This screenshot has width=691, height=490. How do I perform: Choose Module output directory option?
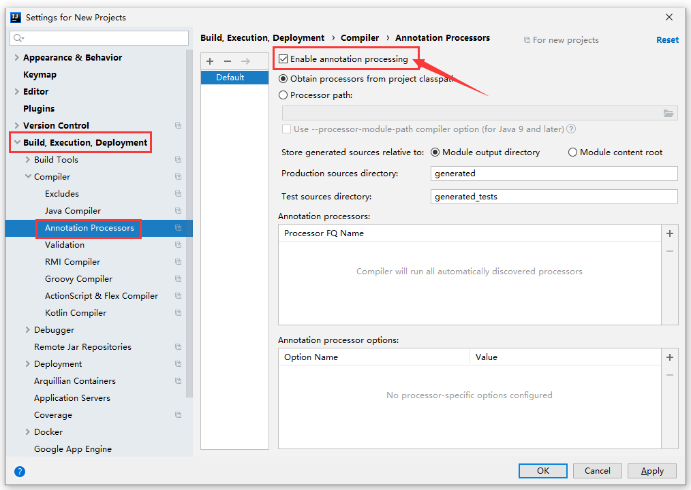click(x=435, y=152)
